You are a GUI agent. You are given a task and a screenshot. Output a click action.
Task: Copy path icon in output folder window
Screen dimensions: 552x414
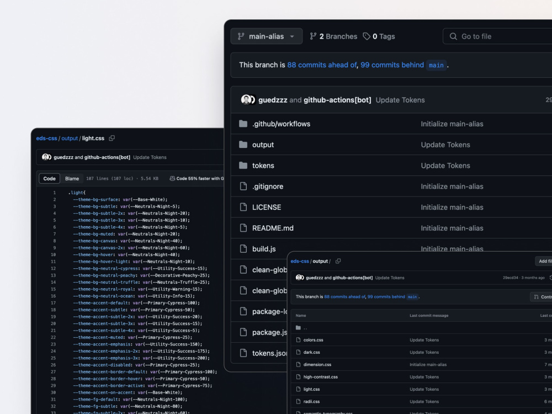click(x=338, y=261)
